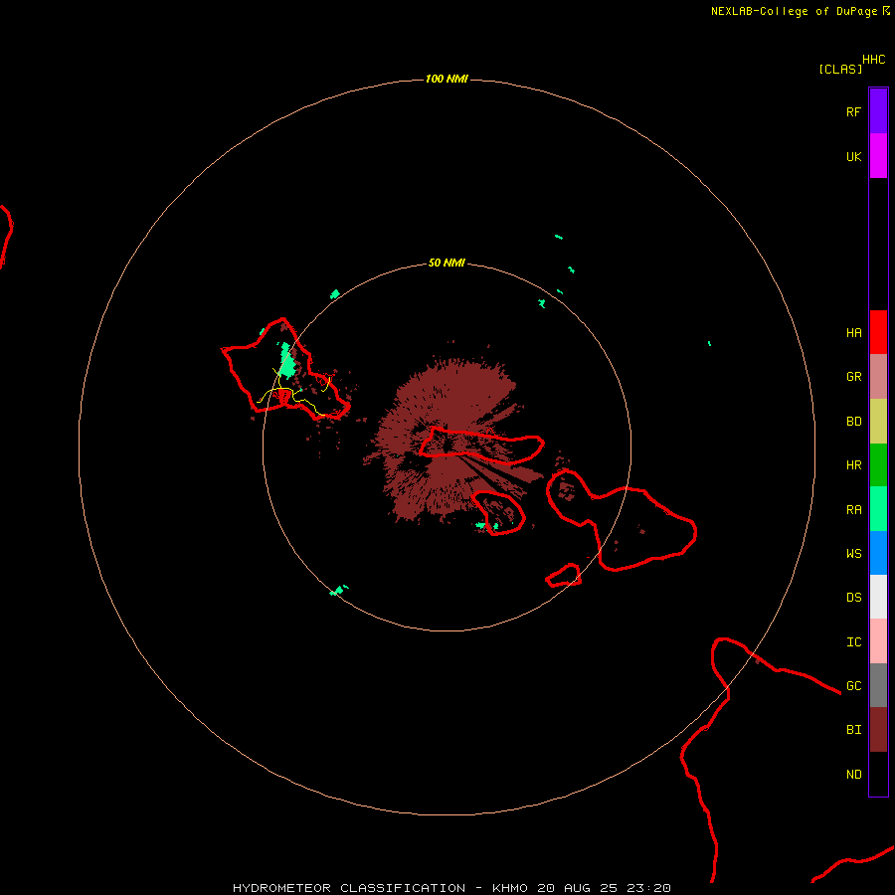Pick the HR dark green legend swatch

click(878, 465)
